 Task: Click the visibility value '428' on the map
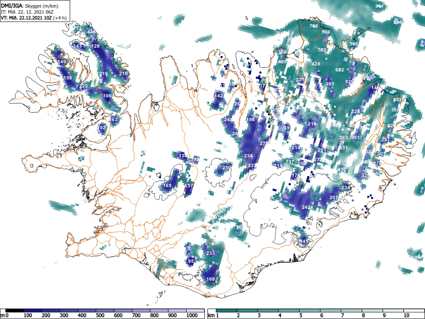click(316, 64)
